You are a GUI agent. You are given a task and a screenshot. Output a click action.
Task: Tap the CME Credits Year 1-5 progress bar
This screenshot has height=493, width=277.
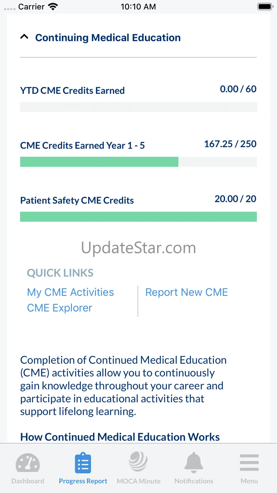click(x=138, y=162)
